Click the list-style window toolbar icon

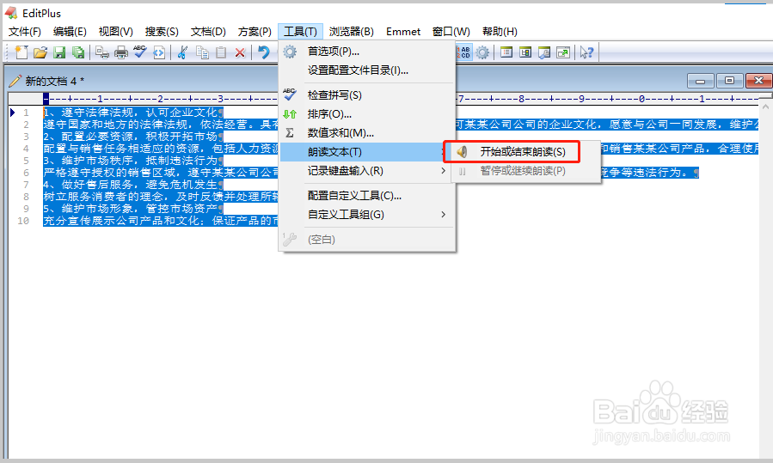pos(506,52)
